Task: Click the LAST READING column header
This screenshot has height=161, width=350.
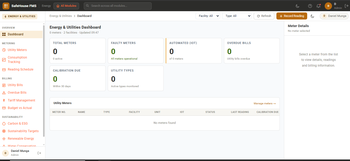Action: click(240, 112)
